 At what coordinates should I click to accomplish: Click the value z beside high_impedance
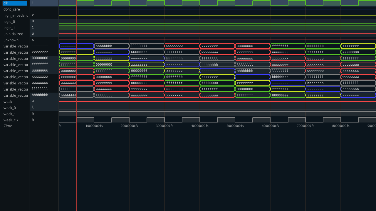pyautogui.click(x=33, y=15)
